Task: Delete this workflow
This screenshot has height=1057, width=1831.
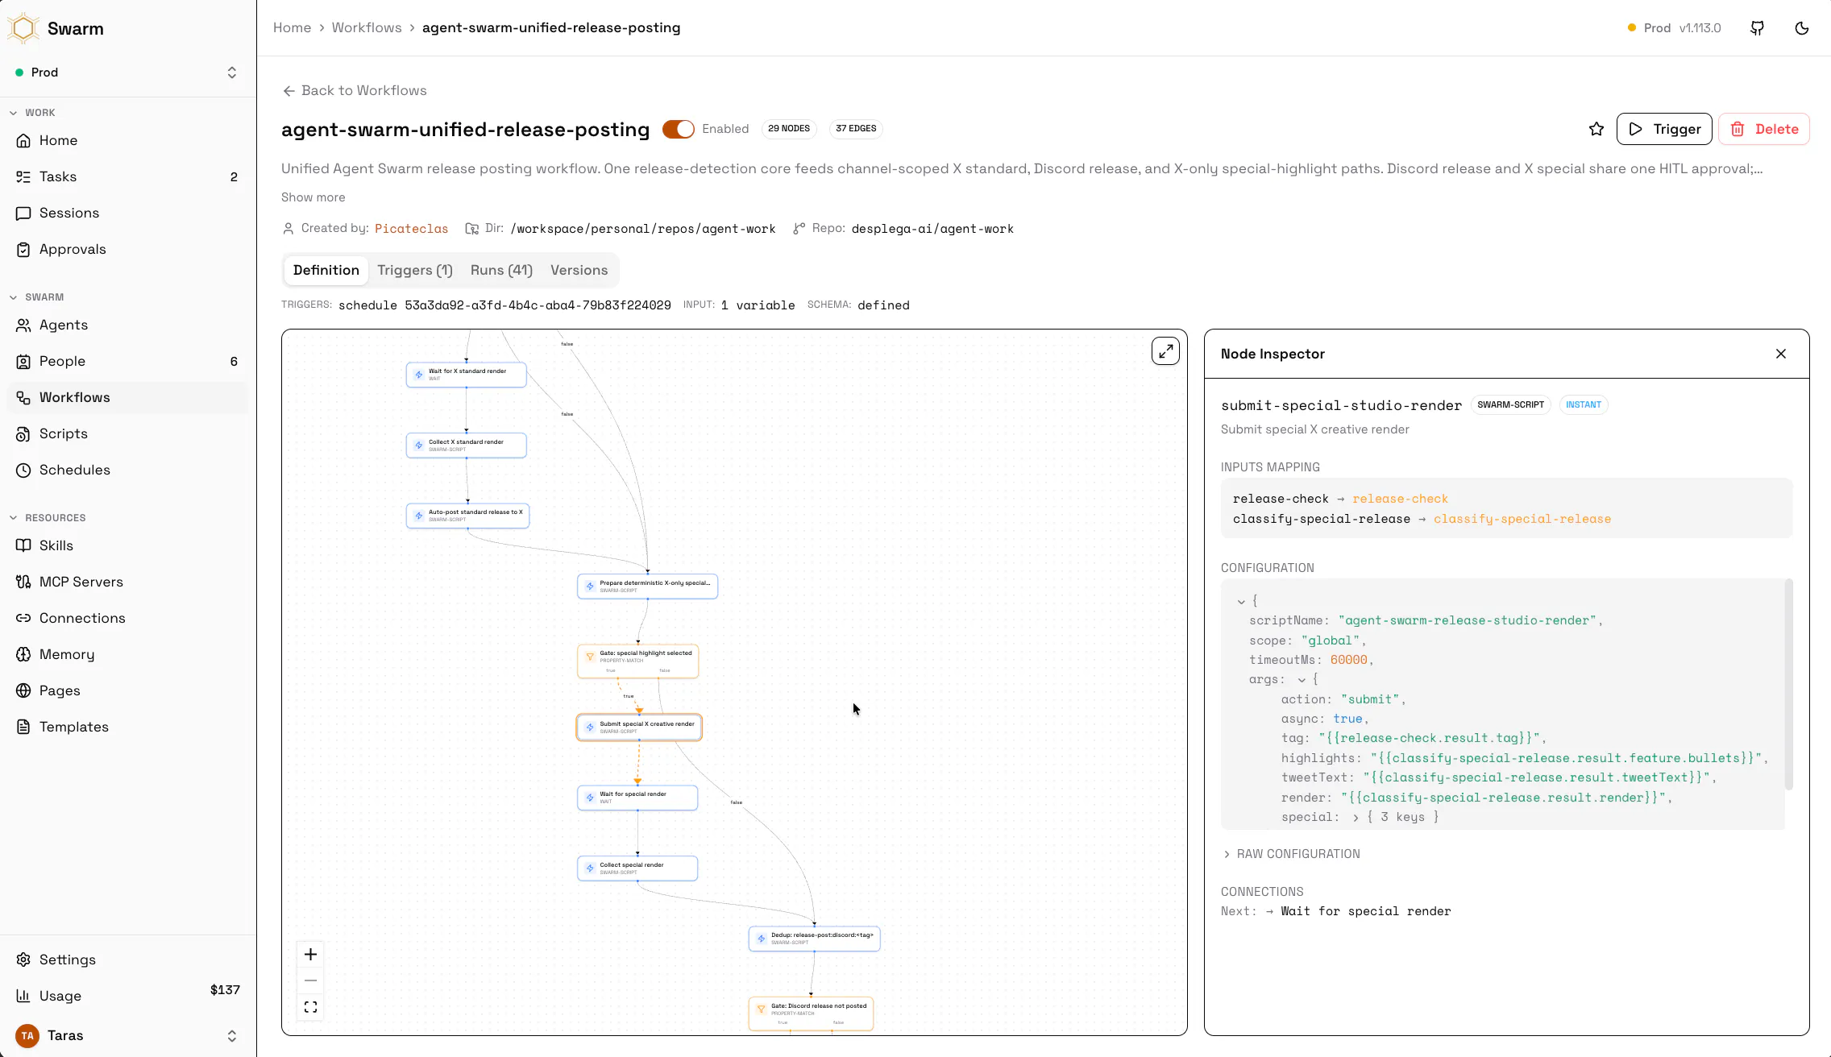Action: tap(1764, 129)
